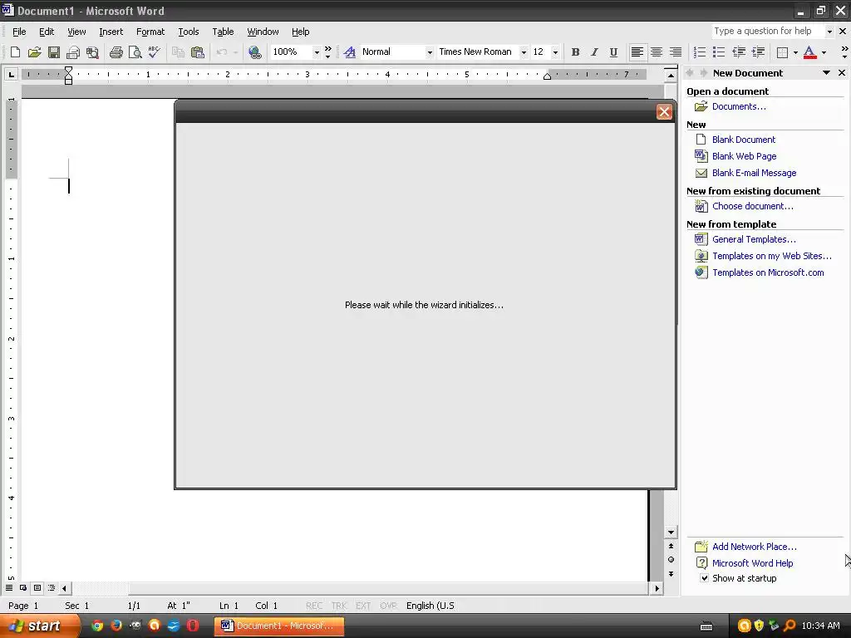Open the Tools menu

click(x=189, y=32)
